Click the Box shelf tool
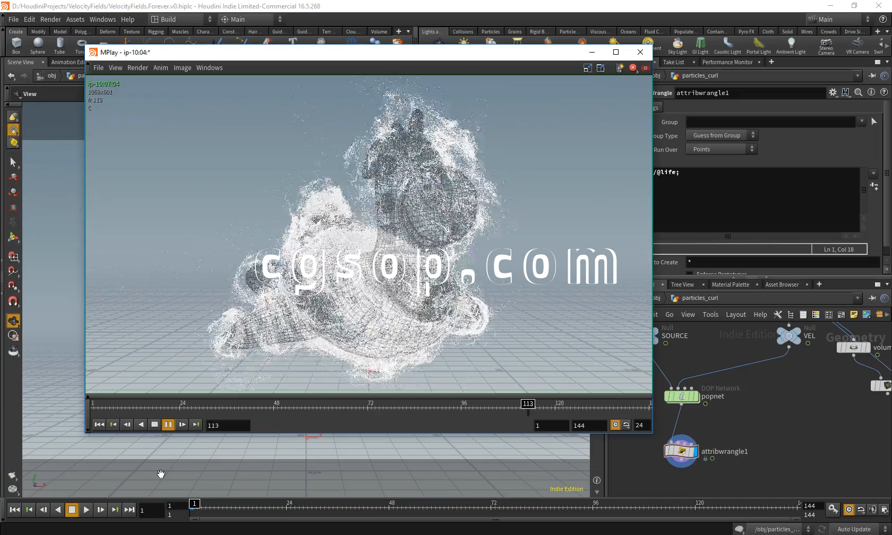 click(x=16, y=46)
